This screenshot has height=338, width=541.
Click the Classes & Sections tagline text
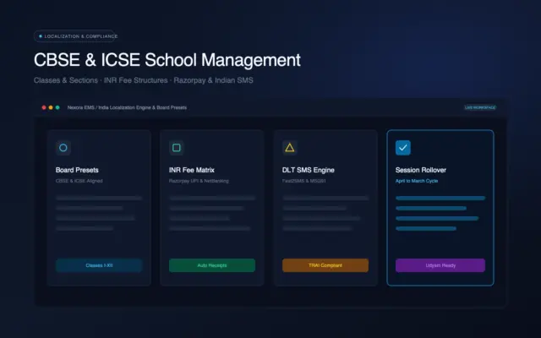click(x=144, y=80)
